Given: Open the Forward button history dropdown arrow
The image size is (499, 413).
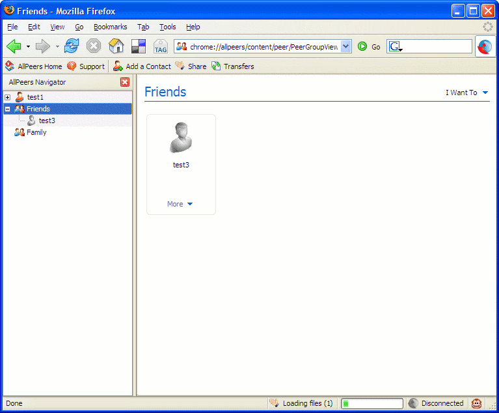Looking at the screenshot, I should click(x=57, y=46).
